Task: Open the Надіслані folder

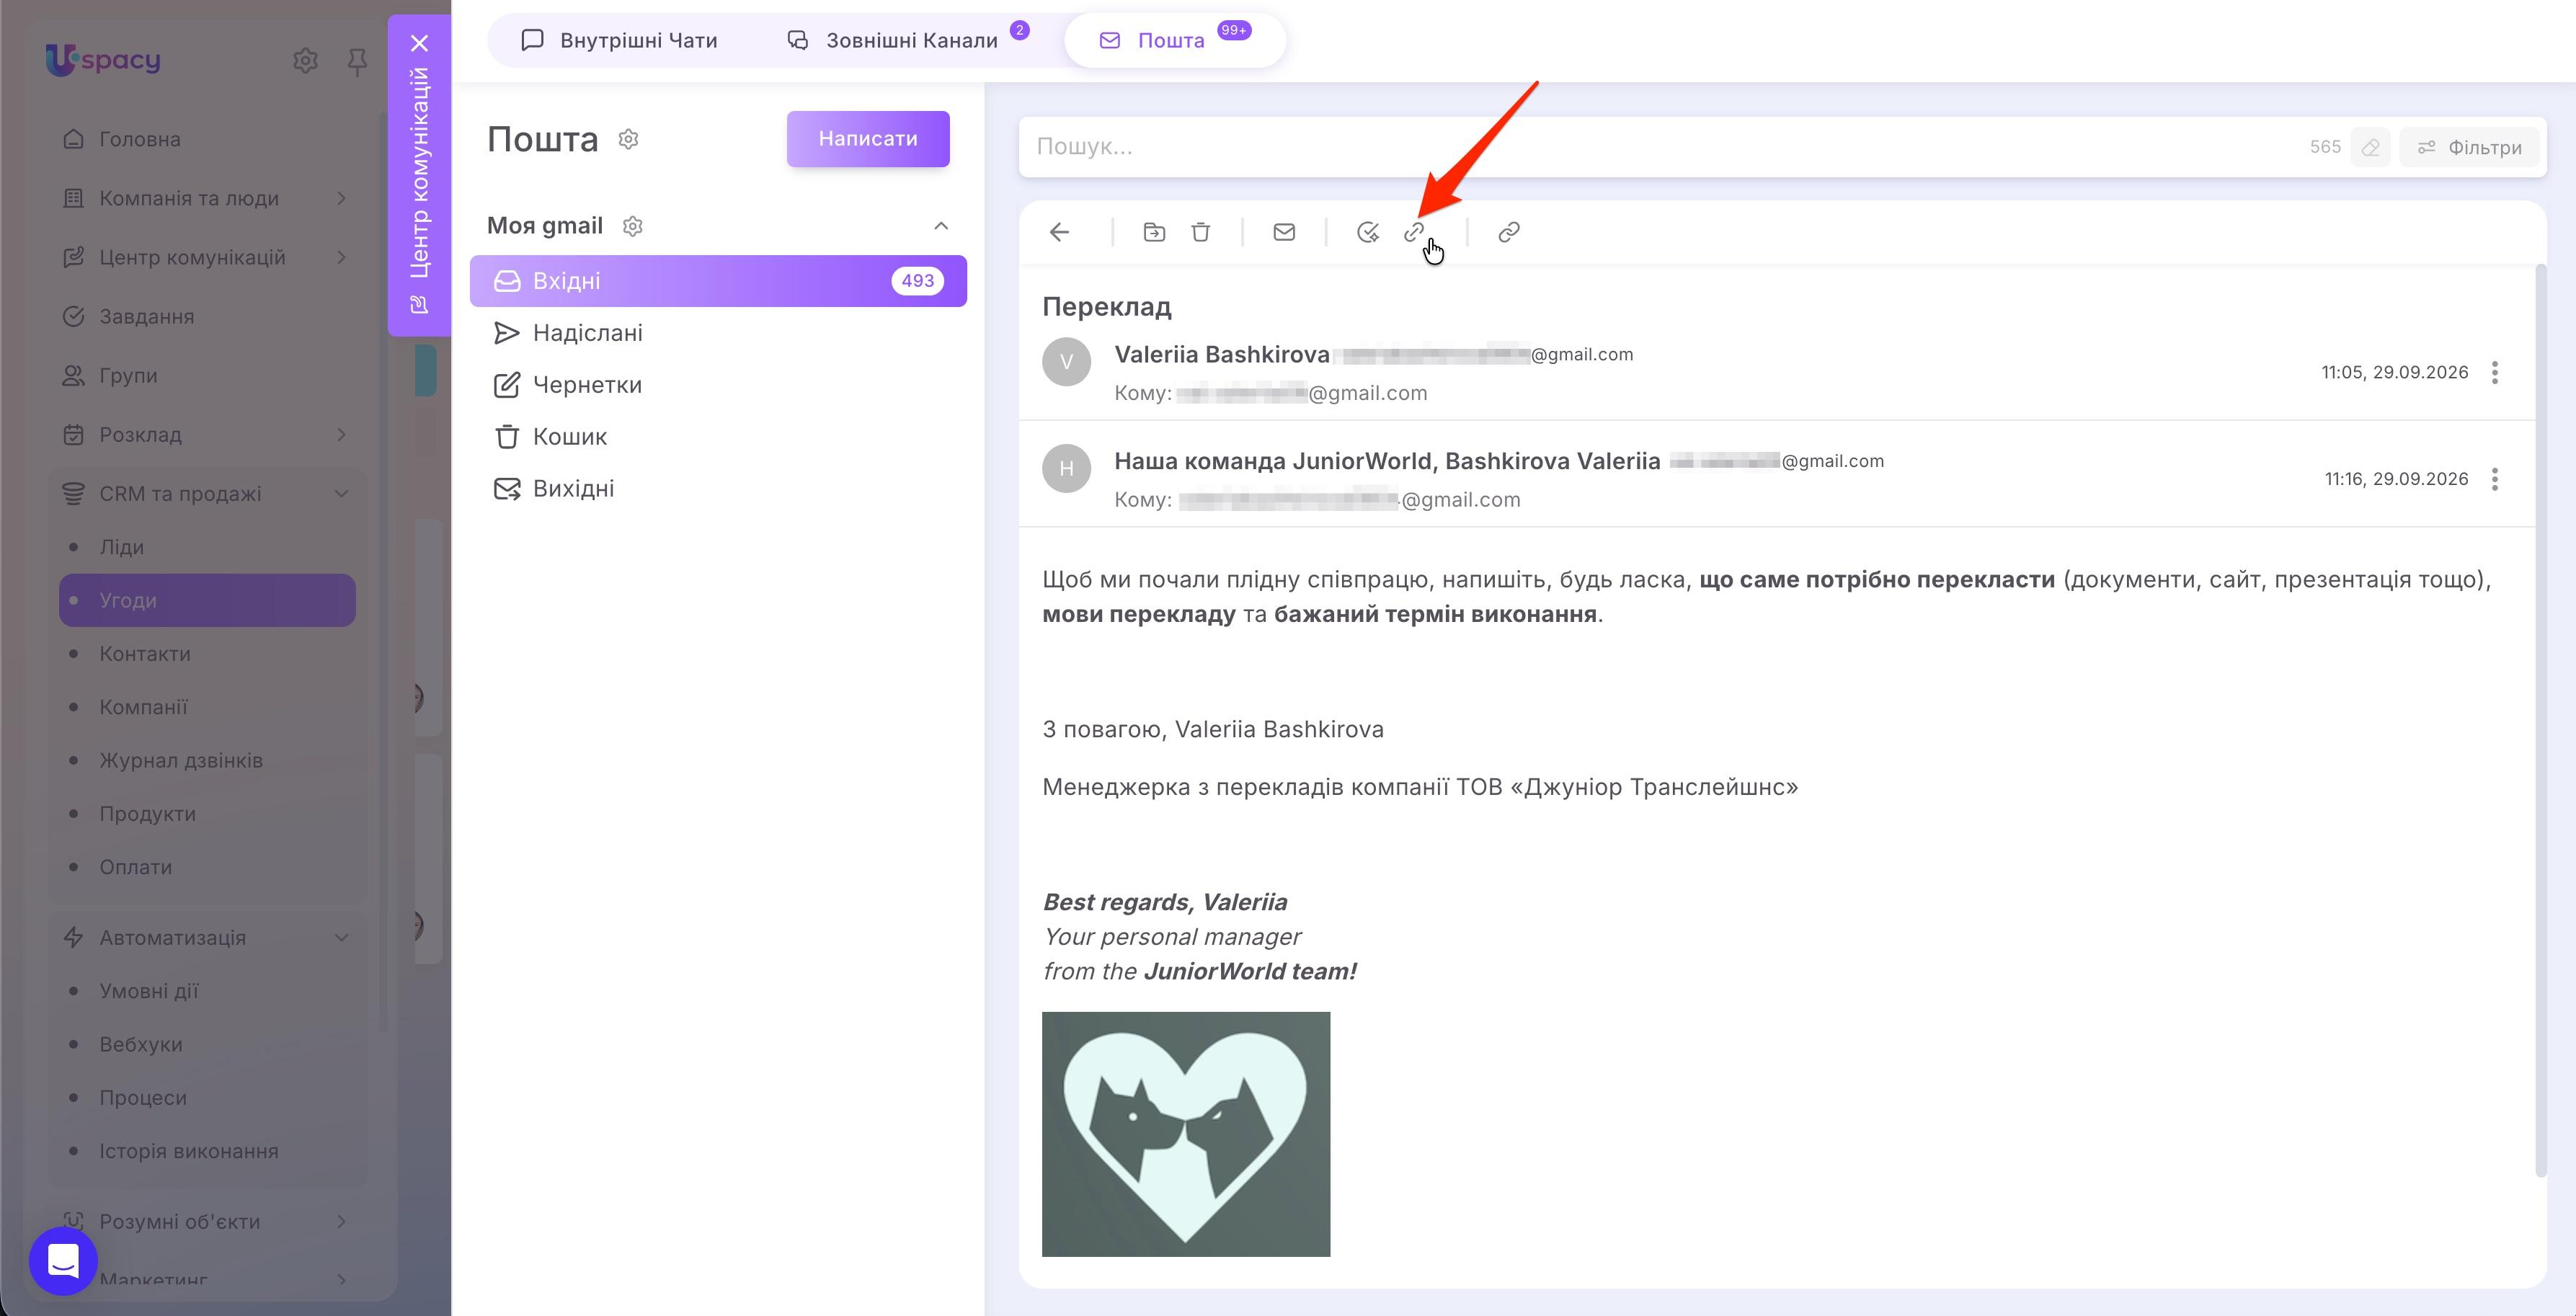Action: pos(718,333)
